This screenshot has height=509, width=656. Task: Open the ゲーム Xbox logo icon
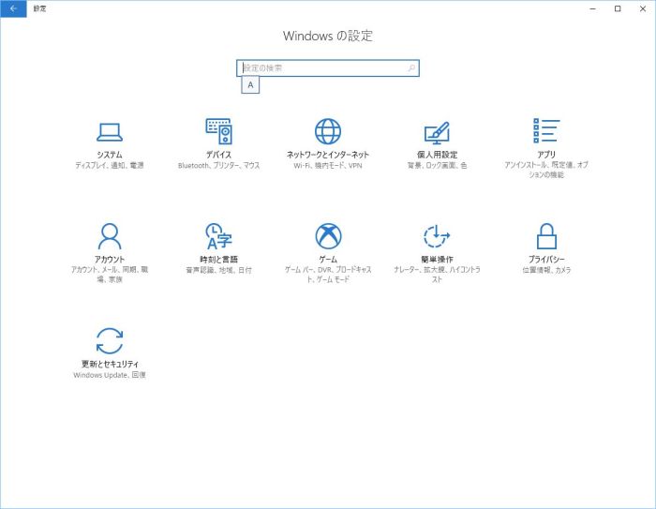[x=328, y=235]
